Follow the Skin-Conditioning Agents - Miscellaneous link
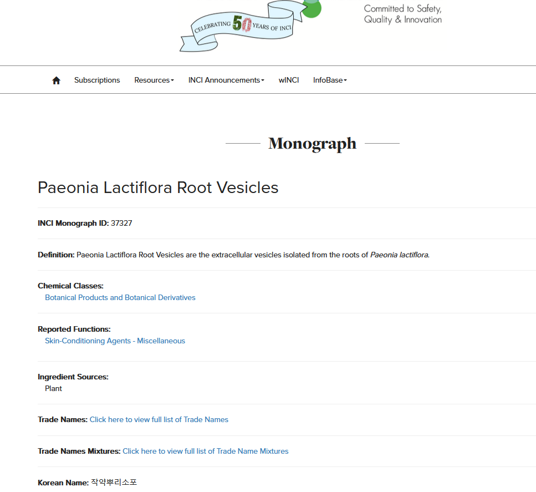Image resolution: width=536 pixels, height=492 pixels. [115, 341]
